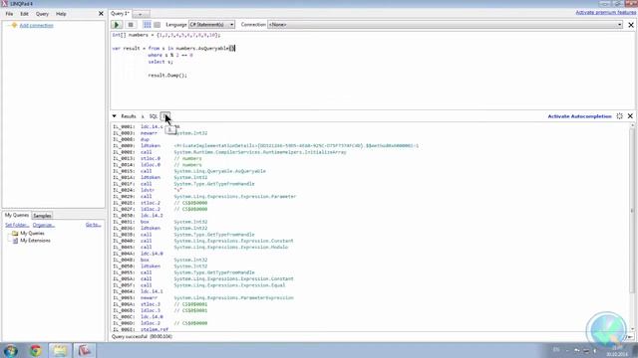This screenshot has height=358, width=638.
Task: Click the 'select s;' code line
Action: (x=160, y=62)
